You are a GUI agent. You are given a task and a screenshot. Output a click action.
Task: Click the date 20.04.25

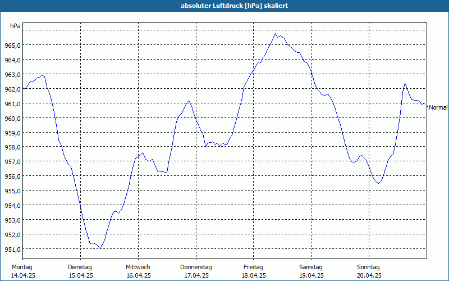[369, 276]
